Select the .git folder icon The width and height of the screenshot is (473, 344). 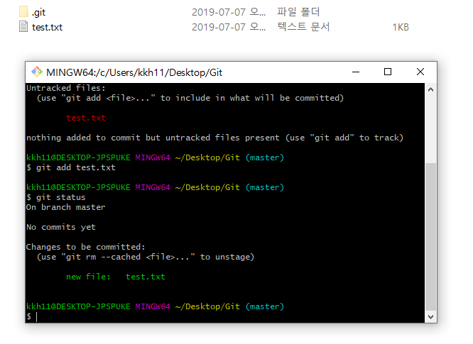pos(23,12)
